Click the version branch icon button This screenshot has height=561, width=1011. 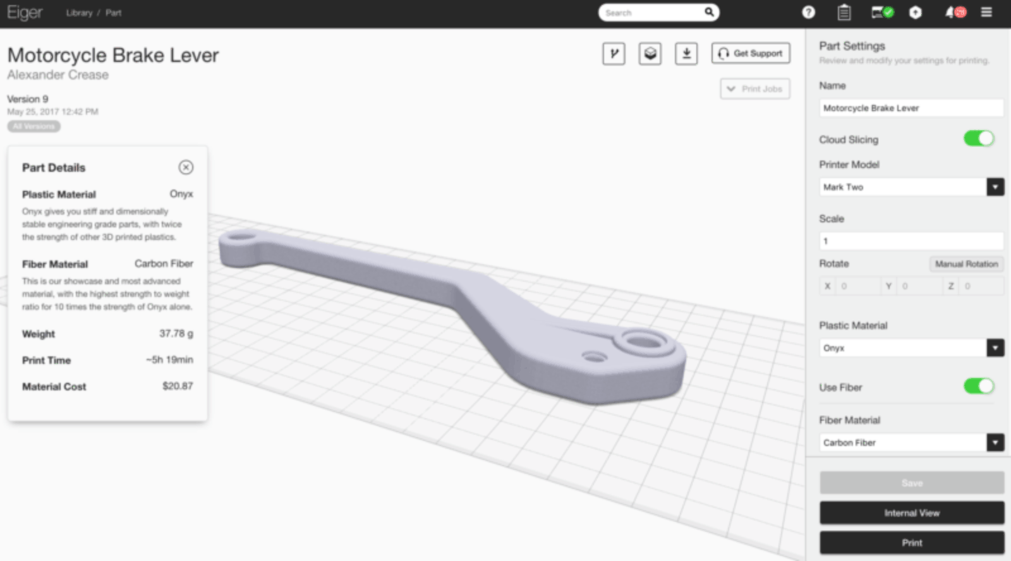[x=614, y=54]
